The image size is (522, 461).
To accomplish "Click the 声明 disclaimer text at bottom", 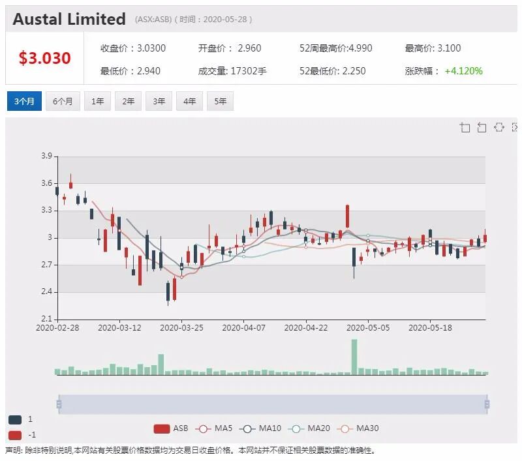I will click(191, 451).
